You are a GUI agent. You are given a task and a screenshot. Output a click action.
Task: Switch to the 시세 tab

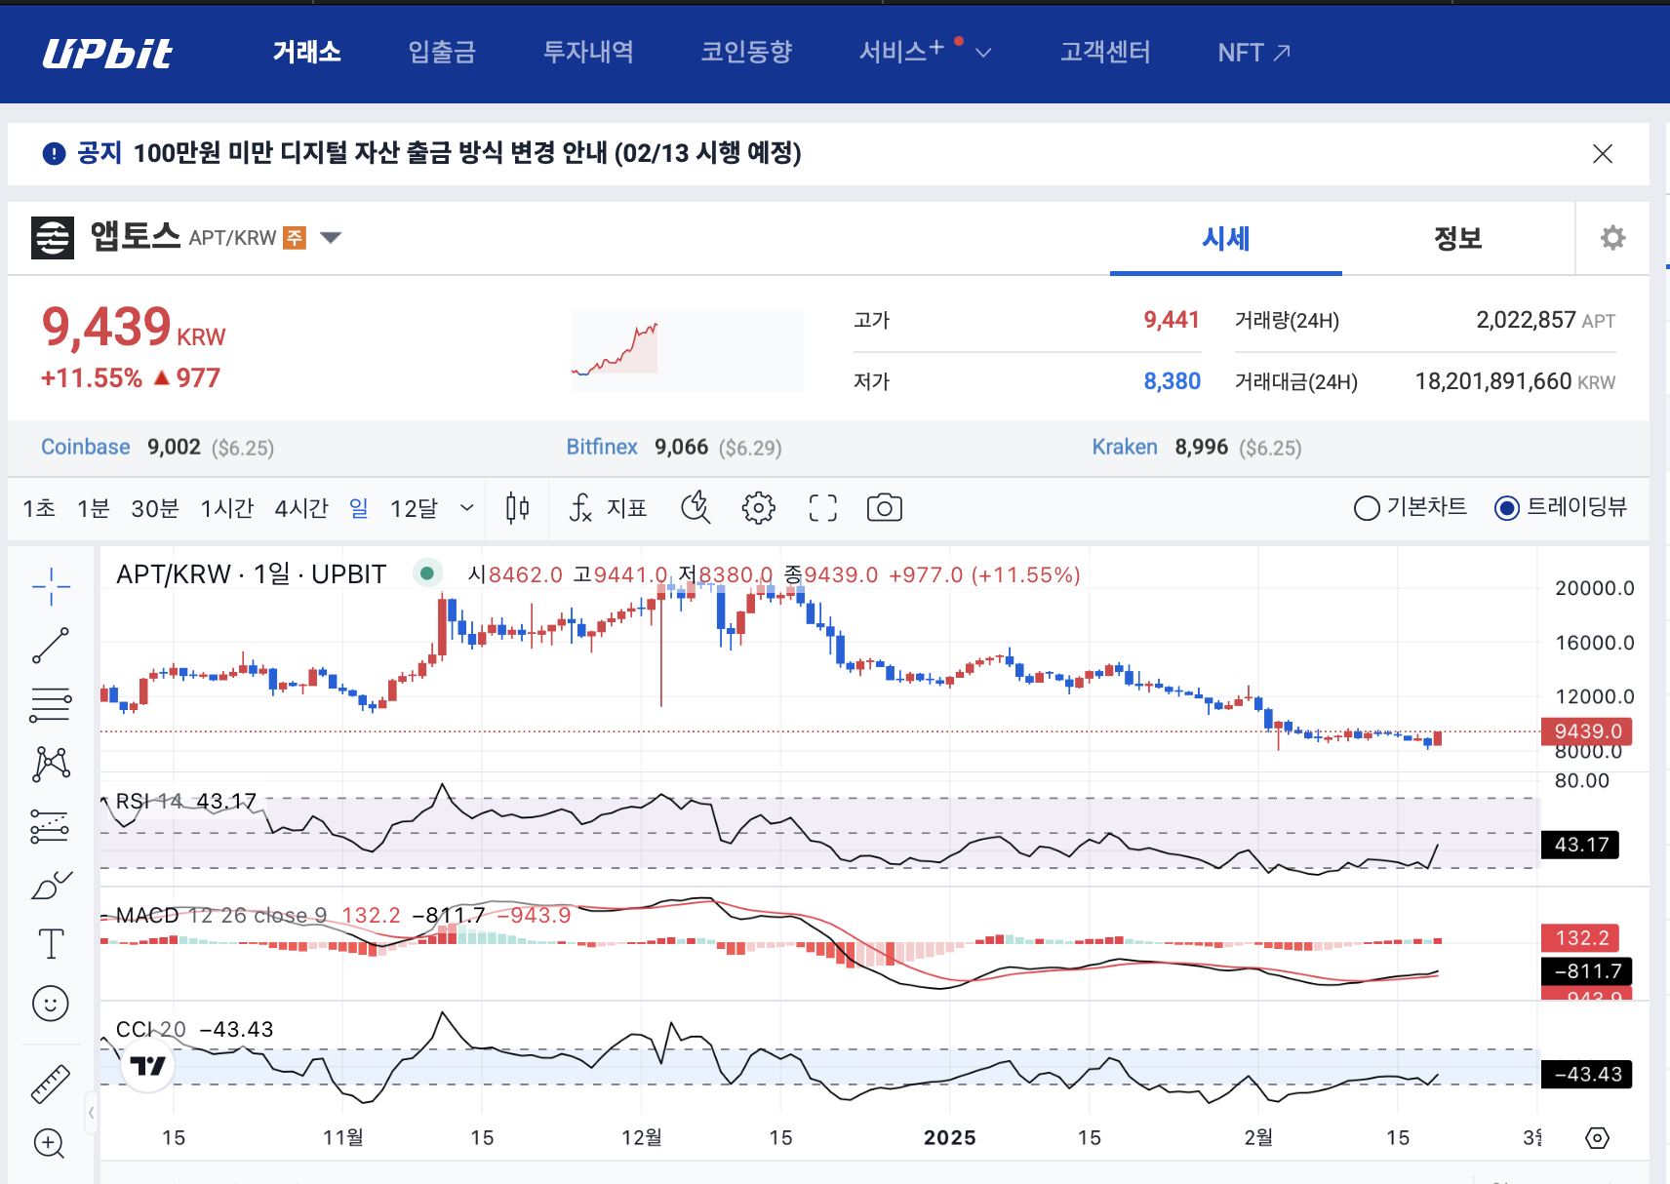1226,238
